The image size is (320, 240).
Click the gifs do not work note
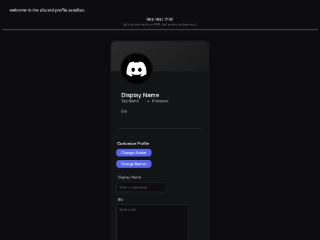[160, 24]
